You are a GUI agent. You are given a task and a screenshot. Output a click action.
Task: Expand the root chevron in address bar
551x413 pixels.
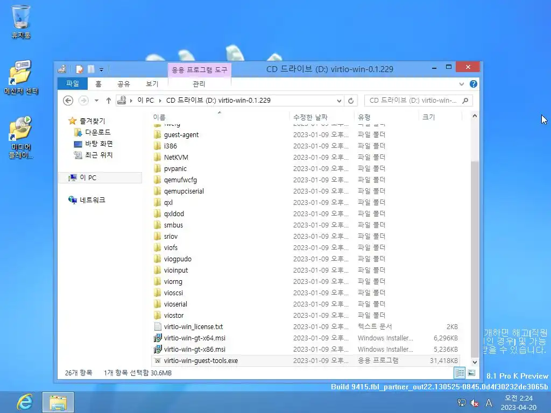pyautogui.click(x=131, y=101)
